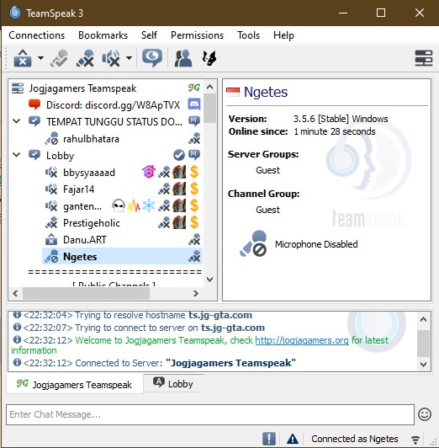Click the Subscribe to all channels icon
439x448 pixels.
click(x=59, y=58)
